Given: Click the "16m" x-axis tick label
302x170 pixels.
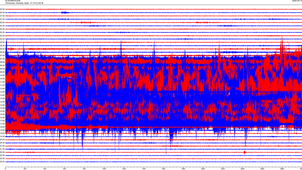Looking at the screenshot, I should point(164,169).
